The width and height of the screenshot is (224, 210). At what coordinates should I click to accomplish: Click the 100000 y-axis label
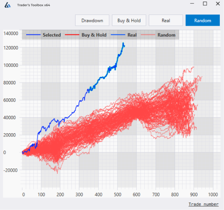11,65
